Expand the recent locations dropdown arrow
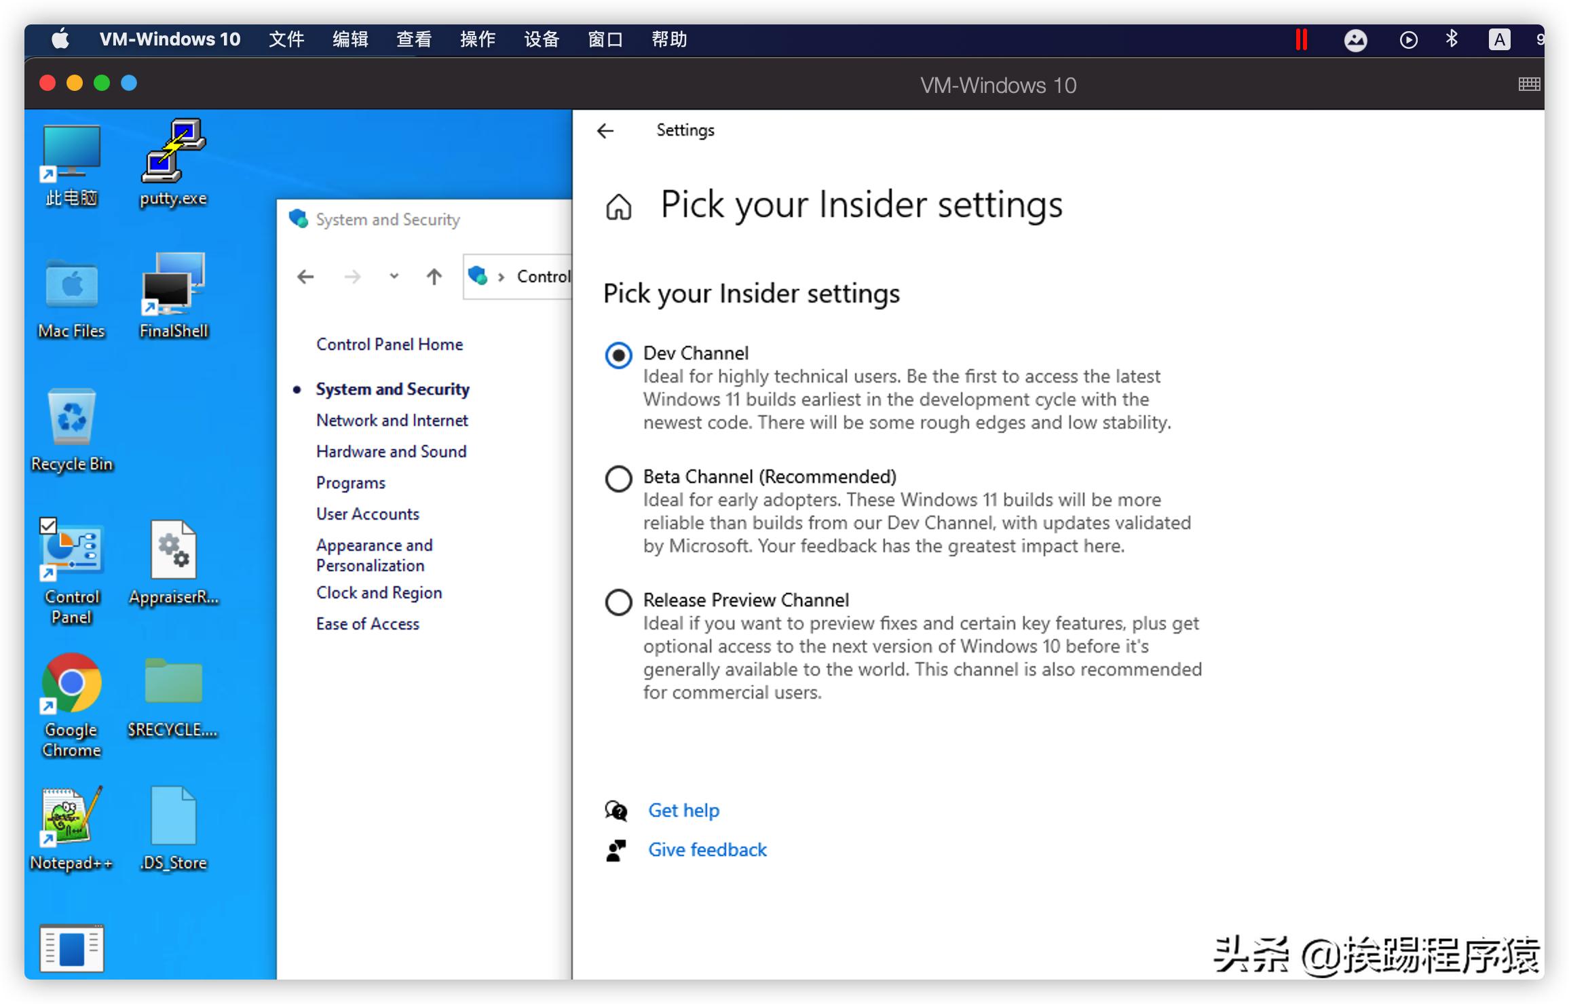The width and height of the screenshot is (1569, 1004). point(394,277)
